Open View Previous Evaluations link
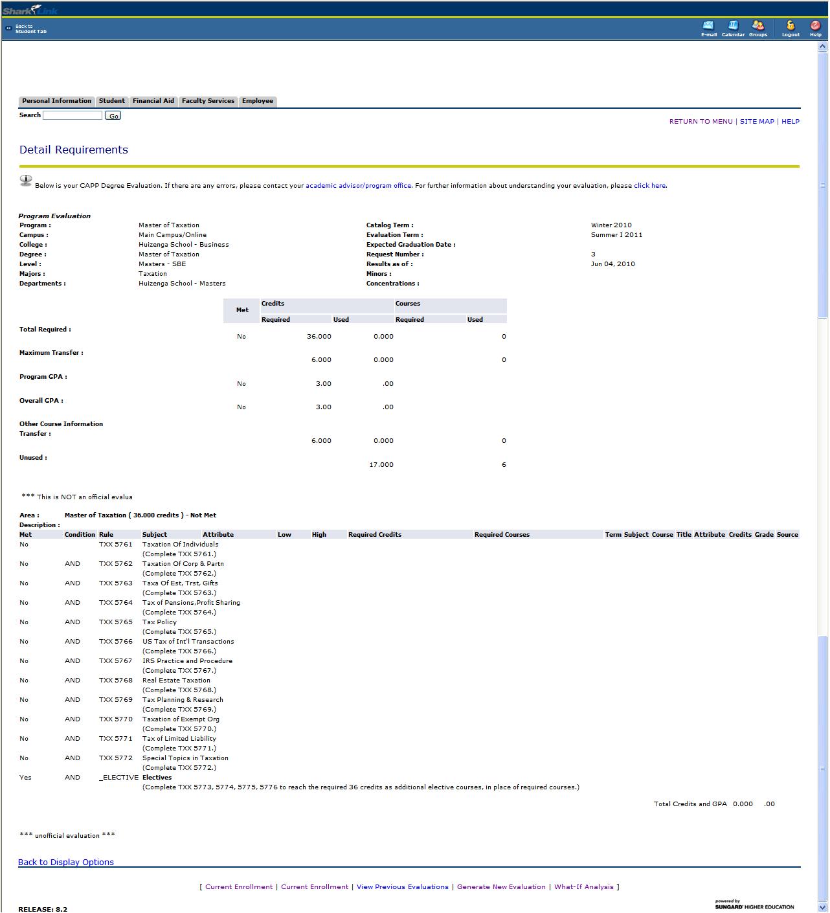 (x=403, y=887)
